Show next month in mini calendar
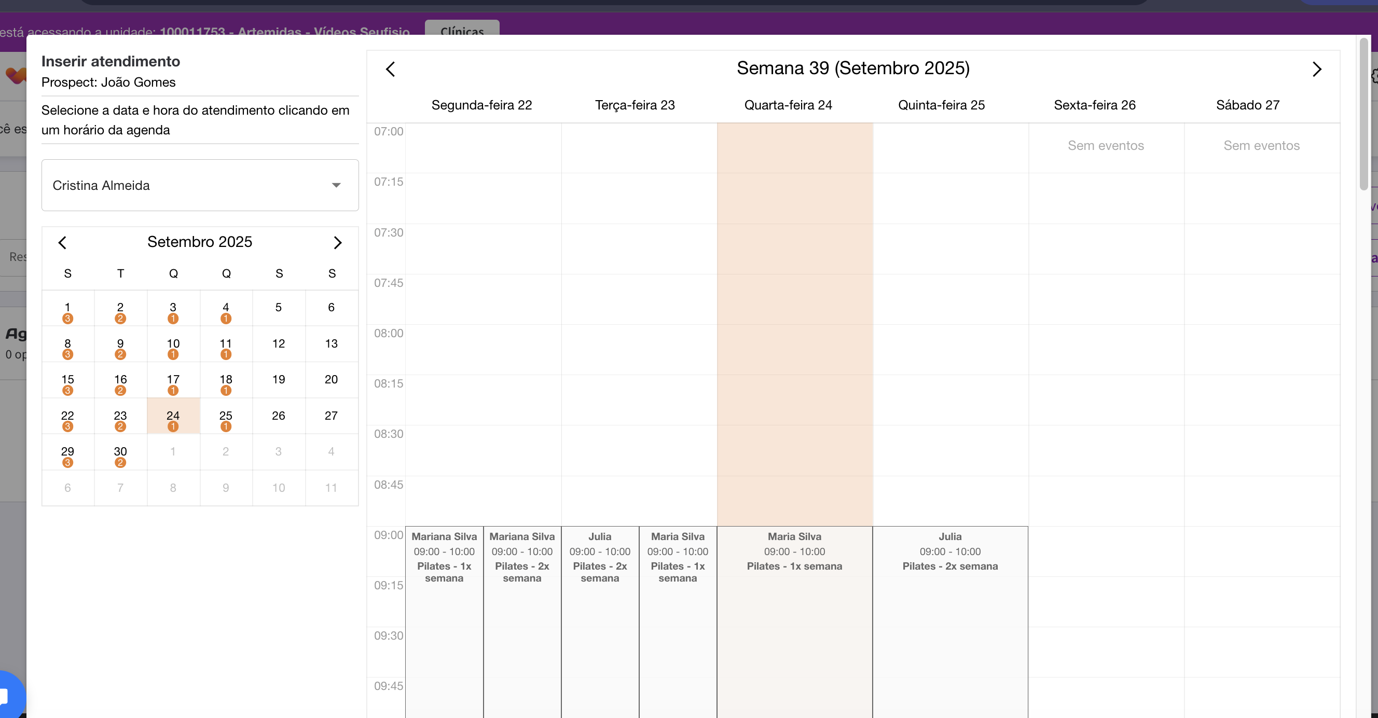The image size is (1378, 718). click(337, 242)
